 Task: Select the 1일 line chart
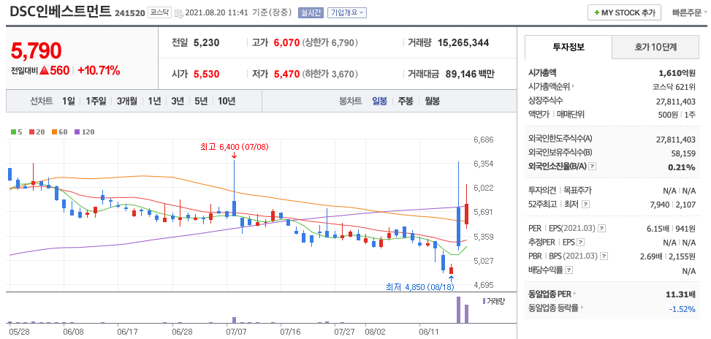pyautogui.click(x=69, y=101)
